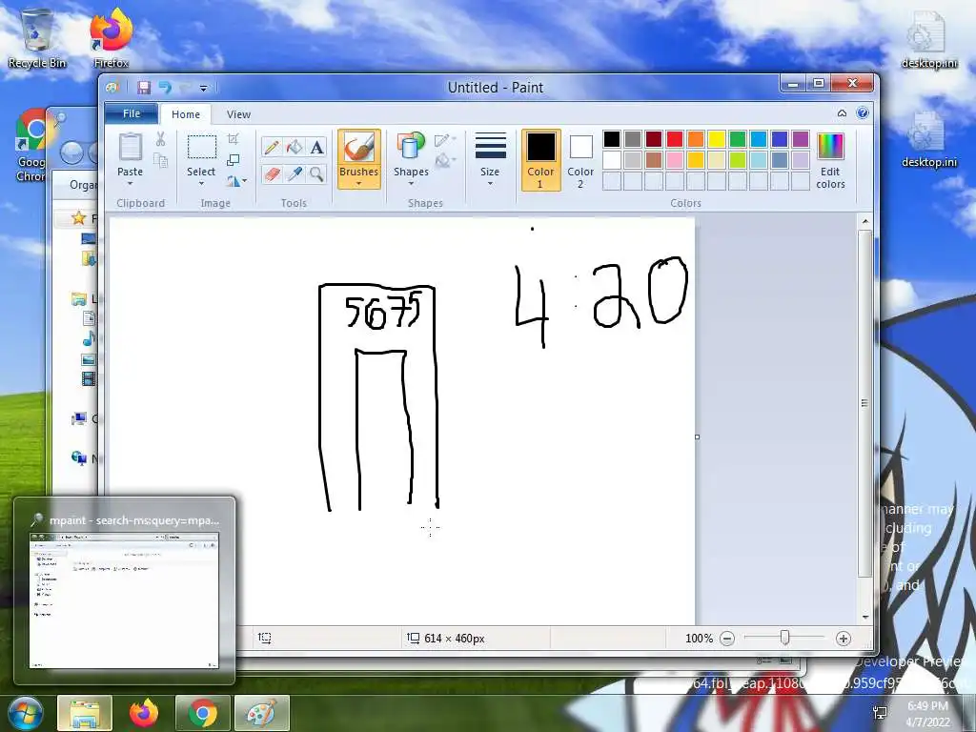
Task: Open the Shape fill dropdown
Action: coord(446,162)
